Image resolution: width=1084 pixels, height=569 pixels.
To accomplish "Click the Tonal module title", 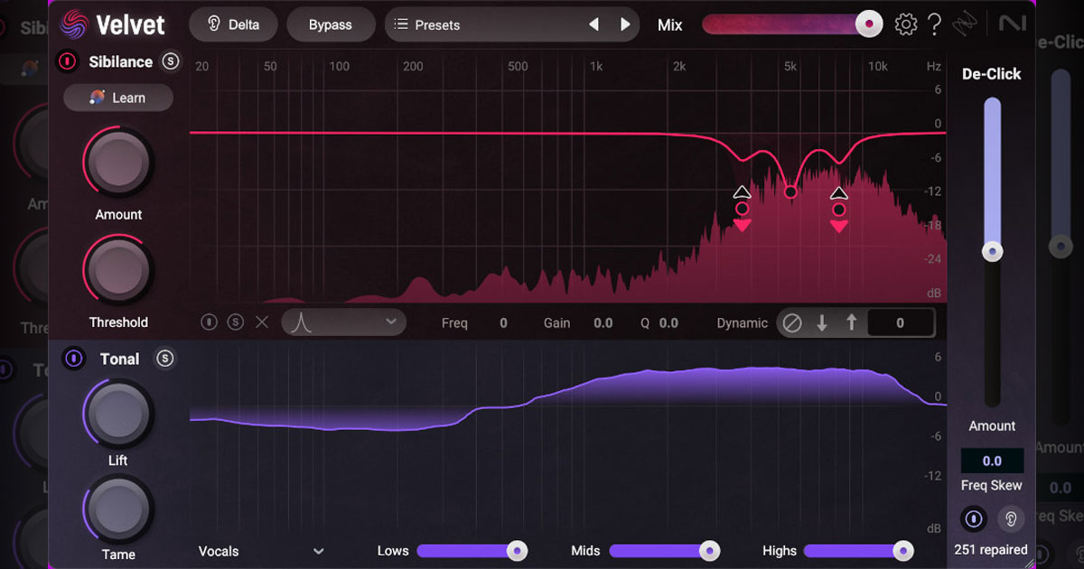I will click(119, 359).
